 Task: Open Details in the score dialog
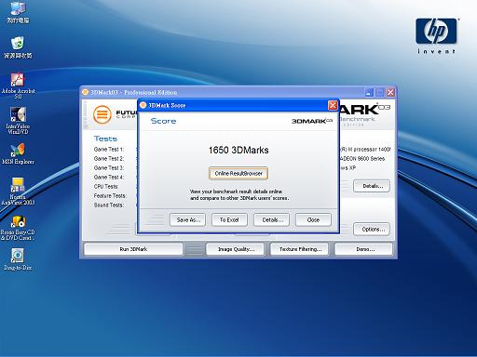(271, 219)
